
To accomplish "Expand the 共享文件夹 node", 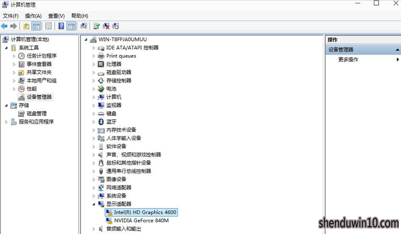I will 14,72.
